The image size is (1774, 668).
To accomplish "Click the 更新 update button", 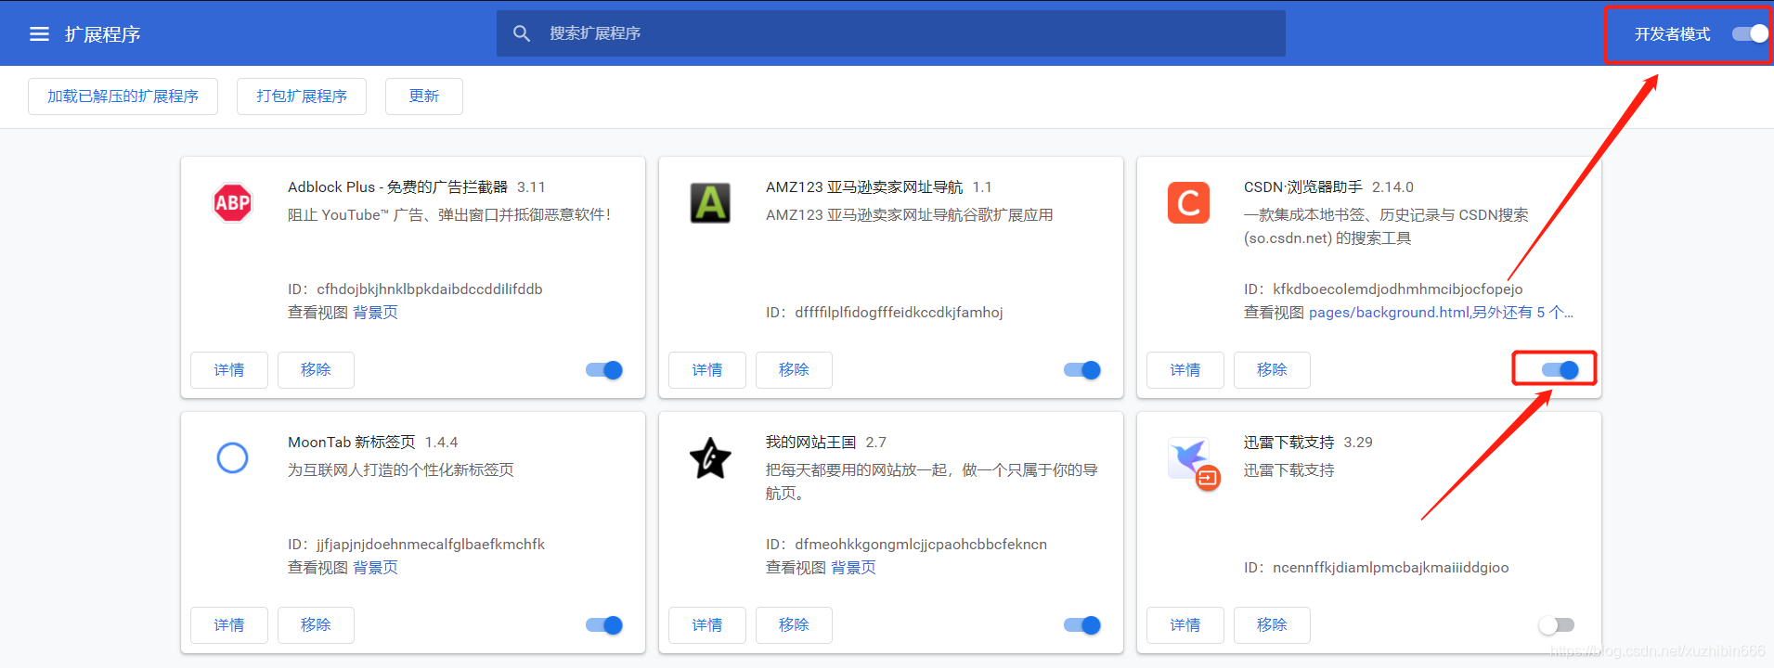I will [x=424, y=96].
